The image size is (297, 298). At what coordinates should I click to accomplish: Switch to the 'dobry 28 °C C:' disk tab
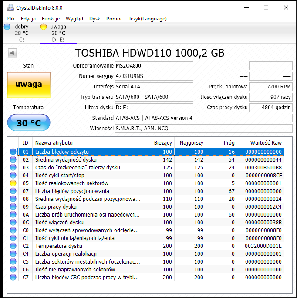pos(21,33)
